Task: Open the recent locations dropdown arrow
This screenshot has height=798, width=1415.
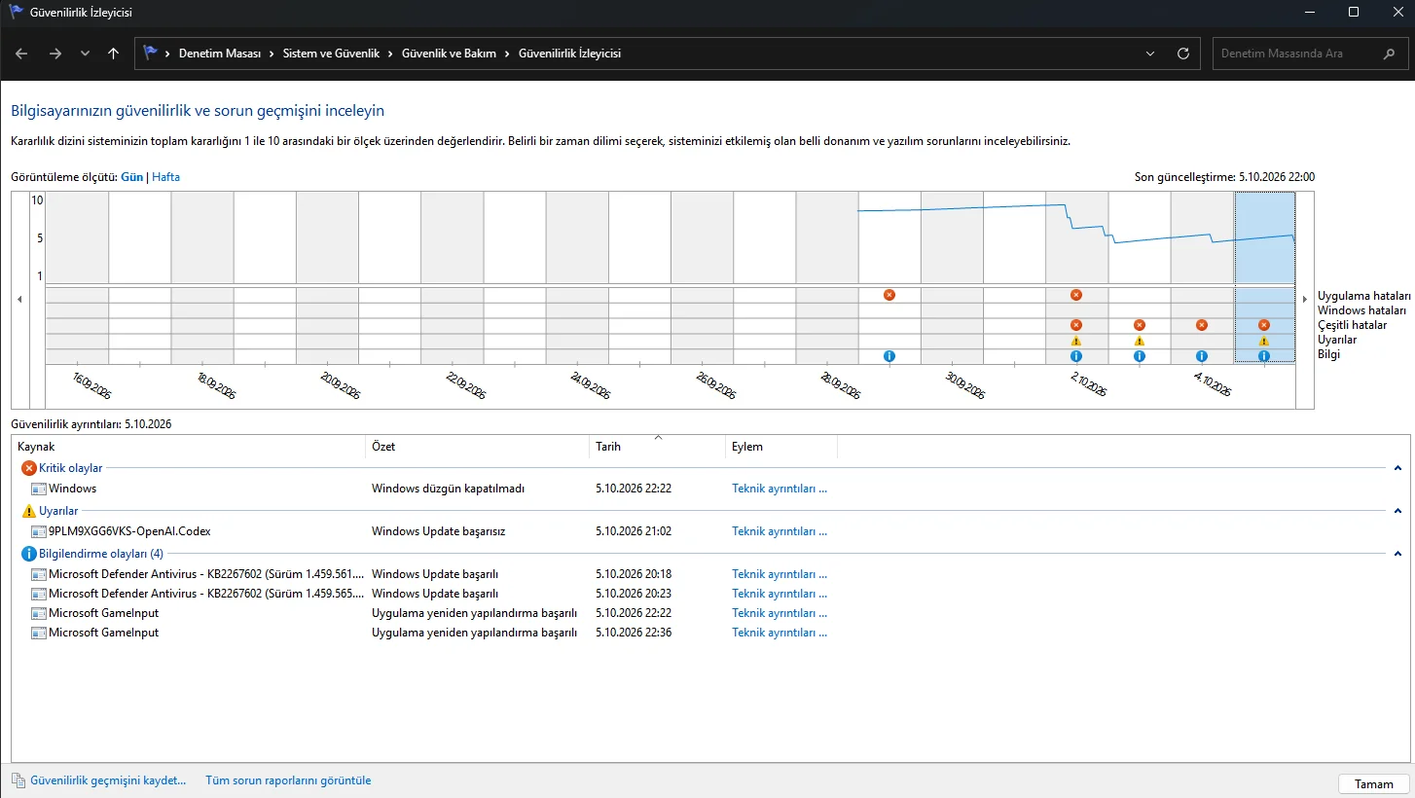Action: pyautogui.click(x=85, y=54)
